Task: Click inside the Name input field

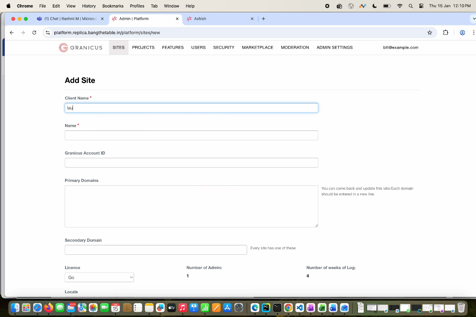Action: [191, 135]
